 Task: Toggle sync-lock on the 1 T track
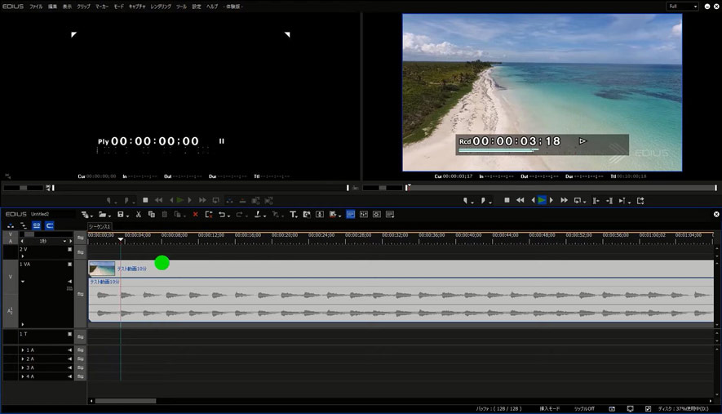coord(80,337)
